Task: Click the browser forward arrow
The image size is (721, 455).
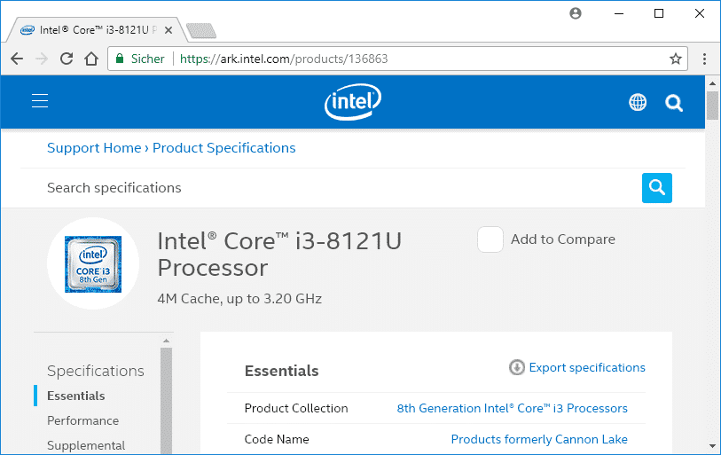Action: [42, 59]
